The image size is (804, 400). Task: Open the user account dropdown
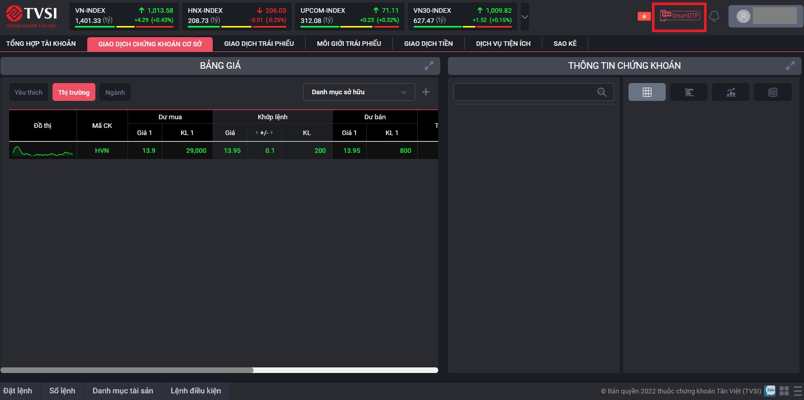[765, 16]
